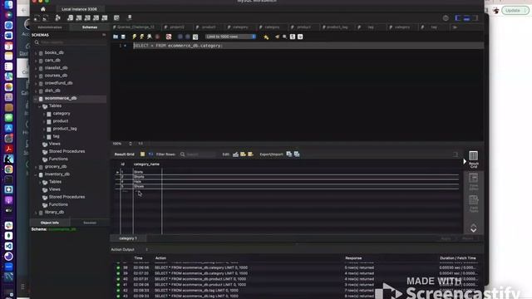This screenshot has width=532, height=299.
Task: Toggle stop-on-error execution mode
Action: point(169,37)
